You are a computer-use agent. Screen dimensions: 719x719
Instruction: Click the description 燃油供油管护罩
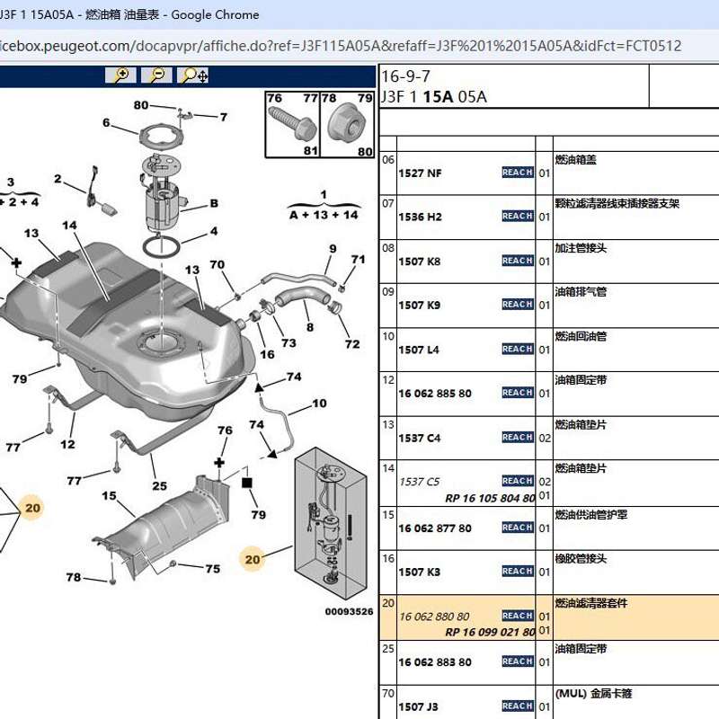591,514
